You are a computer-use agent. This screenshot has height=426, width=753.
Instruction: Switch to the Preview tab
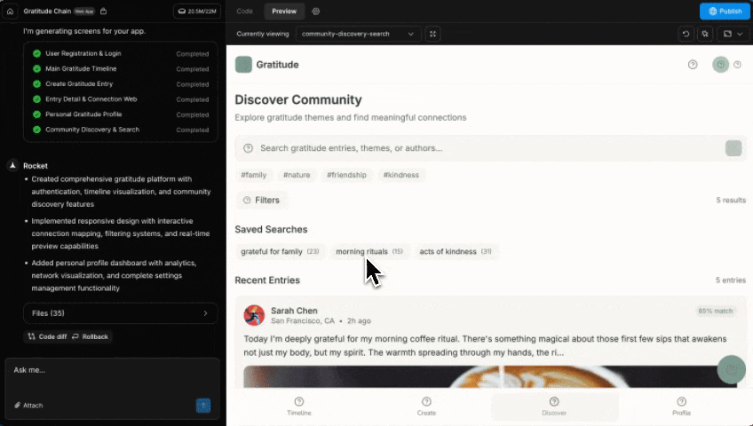point(284,11)
